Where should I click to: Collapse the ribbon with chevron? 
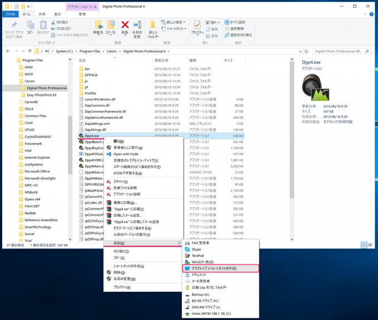click(x=365, y=14)
